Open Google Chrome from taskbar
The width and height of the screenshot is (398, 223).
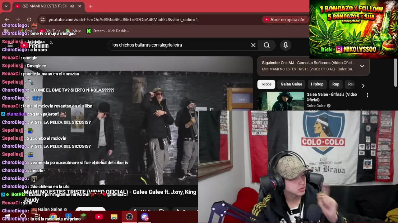pyautogui.click(x=53, y=217)
